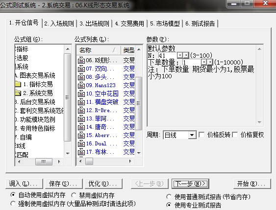Image resolution: width=276 pixels, height=210 pixels.
Task: Click the 开始(E)... button
Action: 252,184
